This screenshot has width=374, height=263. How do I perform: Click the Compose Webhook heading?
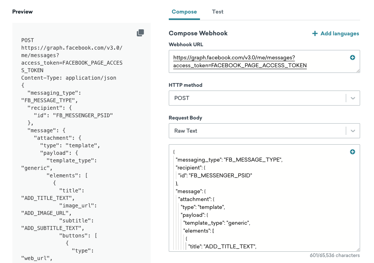198,33
